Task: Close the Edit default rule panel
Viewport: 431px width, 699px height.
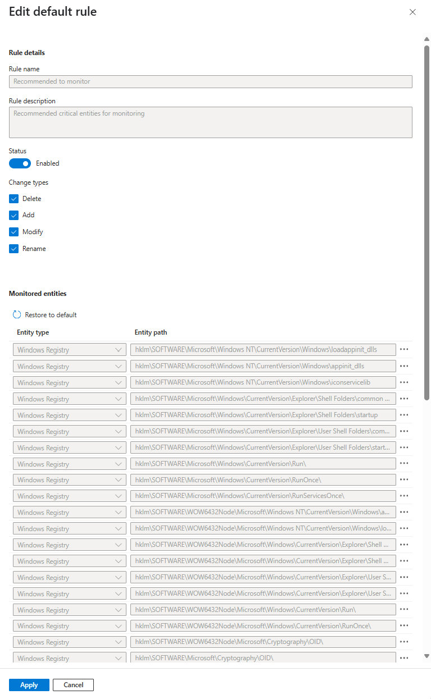Action: 412,12
